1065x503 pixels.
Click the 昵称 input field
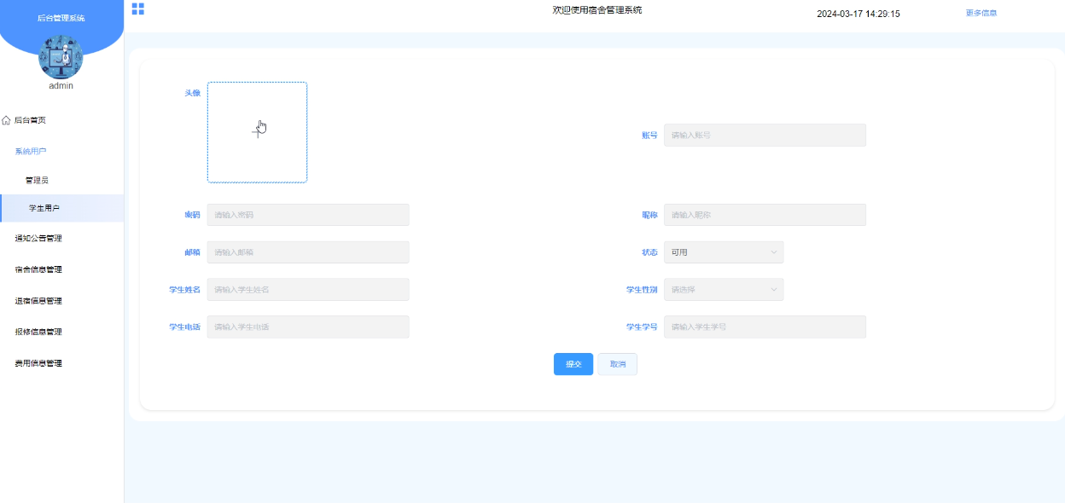[765, 215]
